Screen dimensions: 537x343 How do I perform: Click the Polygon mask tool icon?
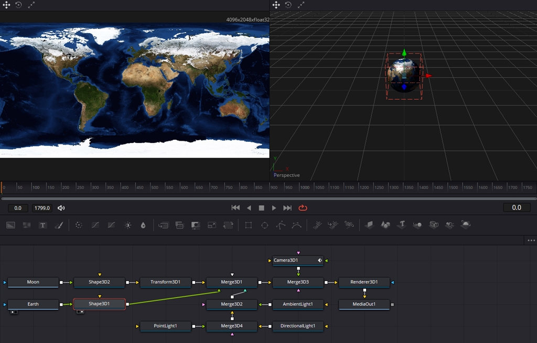click(x=281, y=225)
